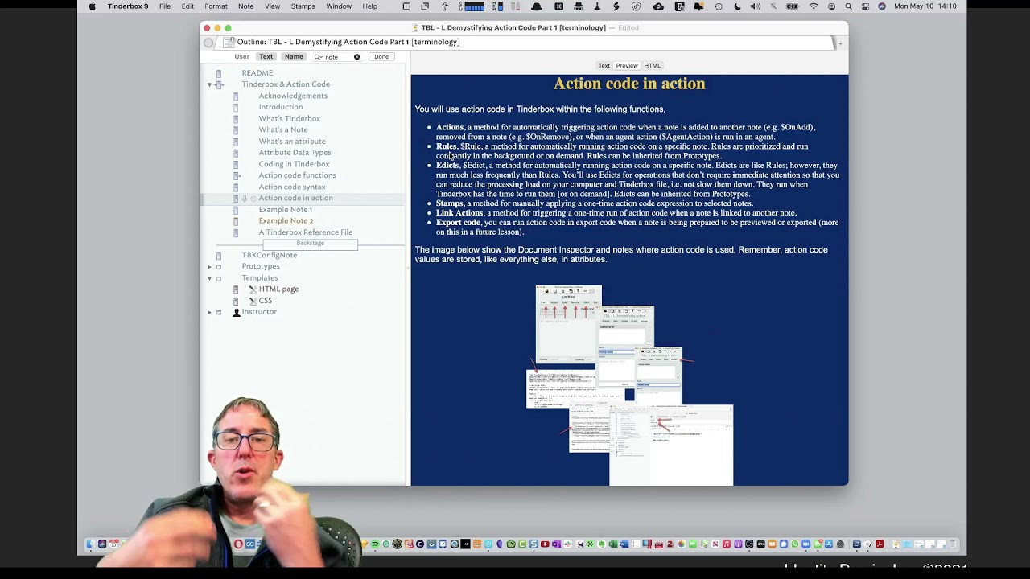
Task: Open the Format menu
Action: [x=216, y=6]
